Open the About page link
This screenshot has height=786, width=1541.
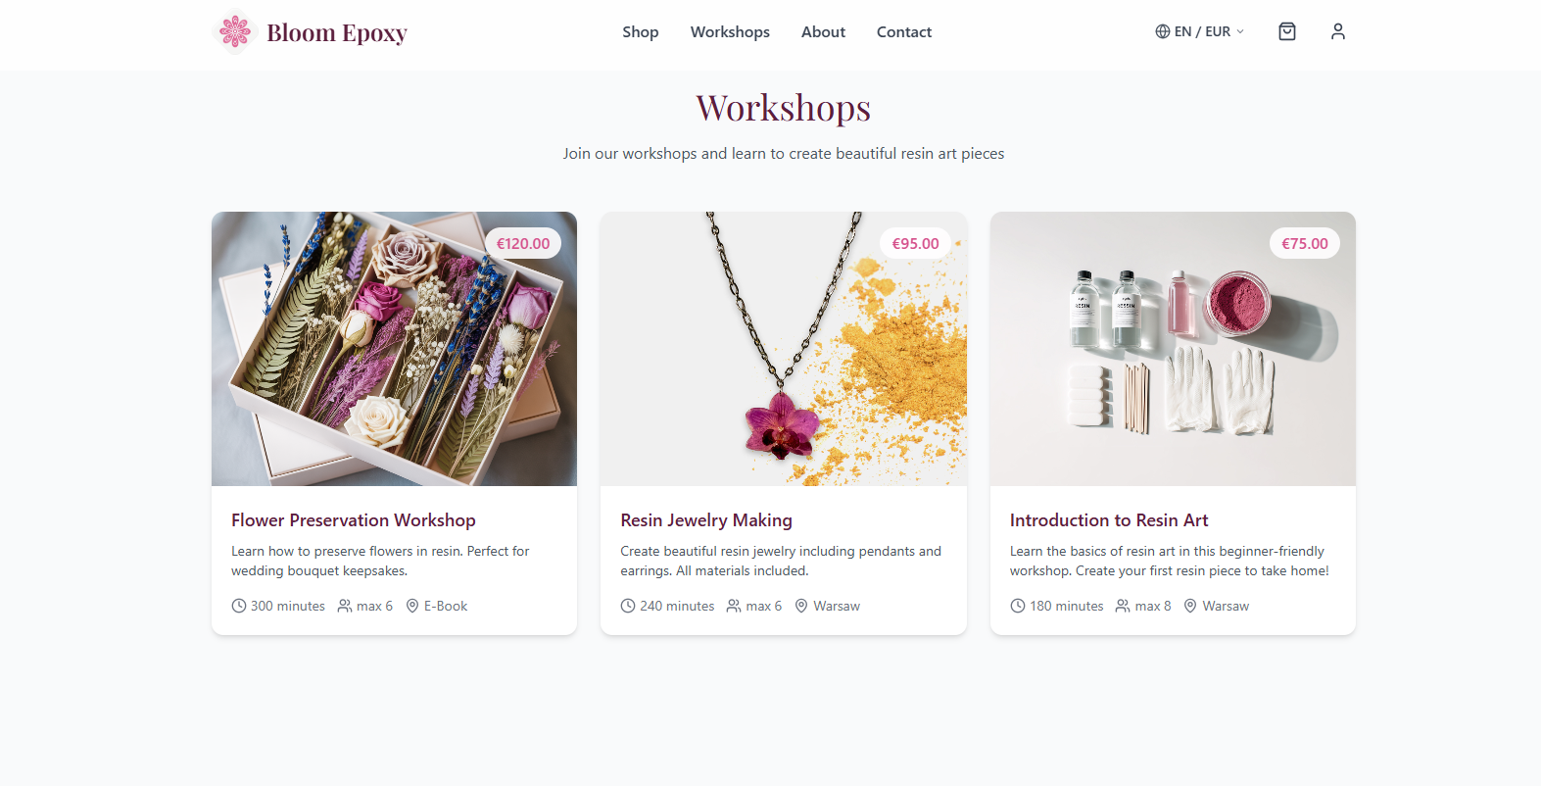823,31
